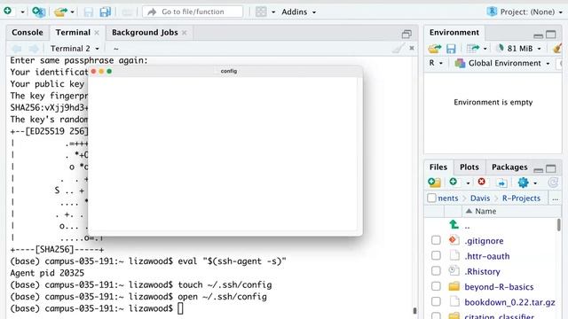Click the load workspace folder icon
The image size is (568, 319).
pos(434,48)
